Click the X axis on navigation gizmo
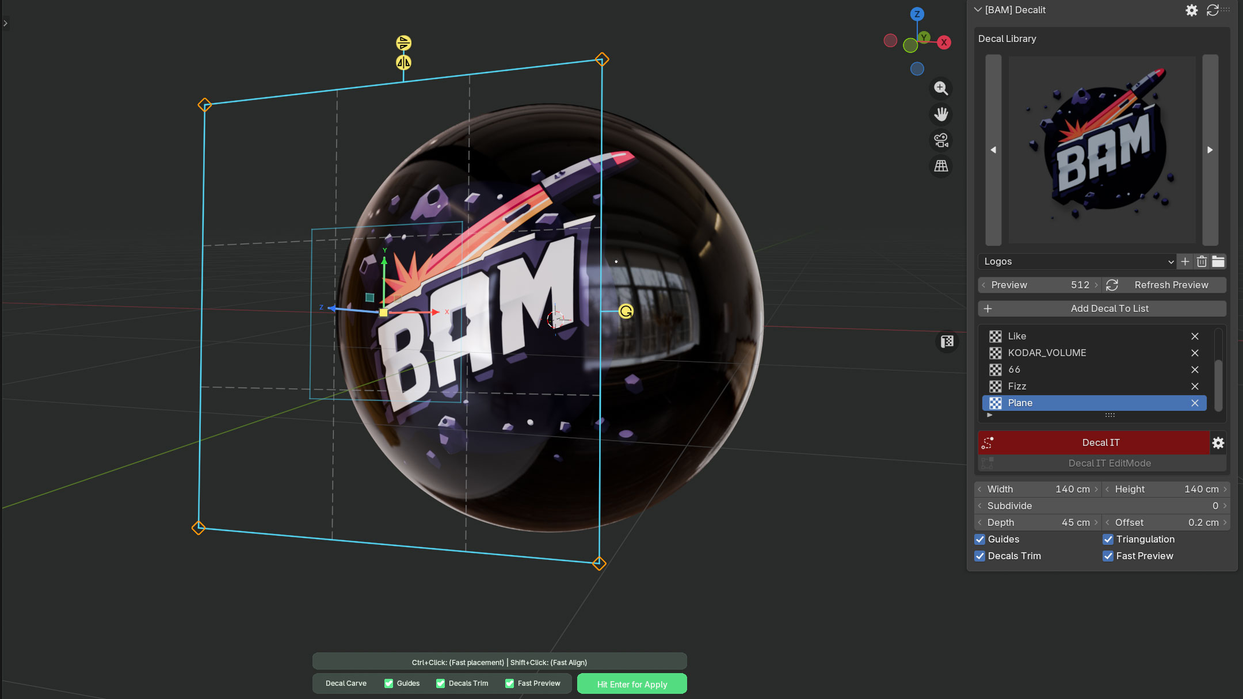This screenshot has height=699, width=1243. tap(944, 43)
